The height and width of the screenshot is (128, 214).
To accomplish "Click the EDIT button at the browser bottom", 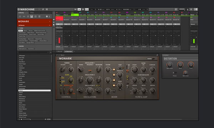I will 49,119.
